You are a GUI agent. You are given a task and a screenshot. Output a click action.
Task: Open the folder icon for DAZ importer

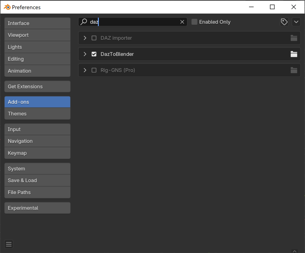[x=294, y=38]
